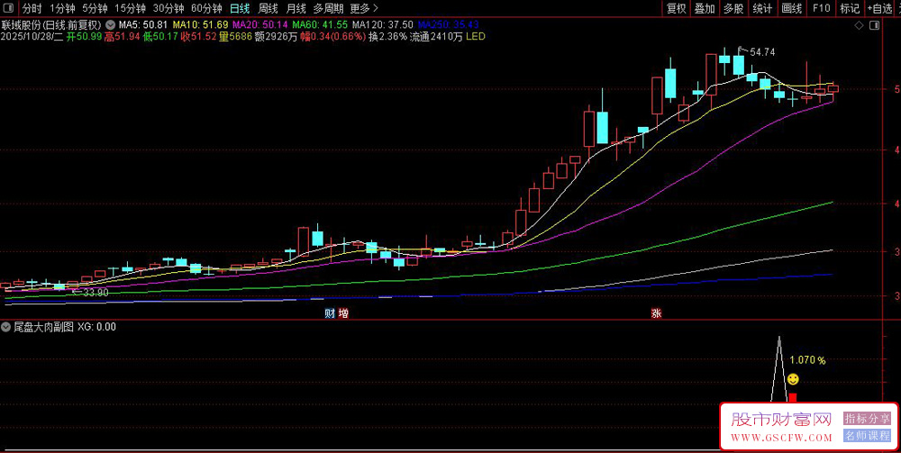Click the MA250: 35.43 label
This screenshot has height=453, width=901.
[x=448, y=25]
